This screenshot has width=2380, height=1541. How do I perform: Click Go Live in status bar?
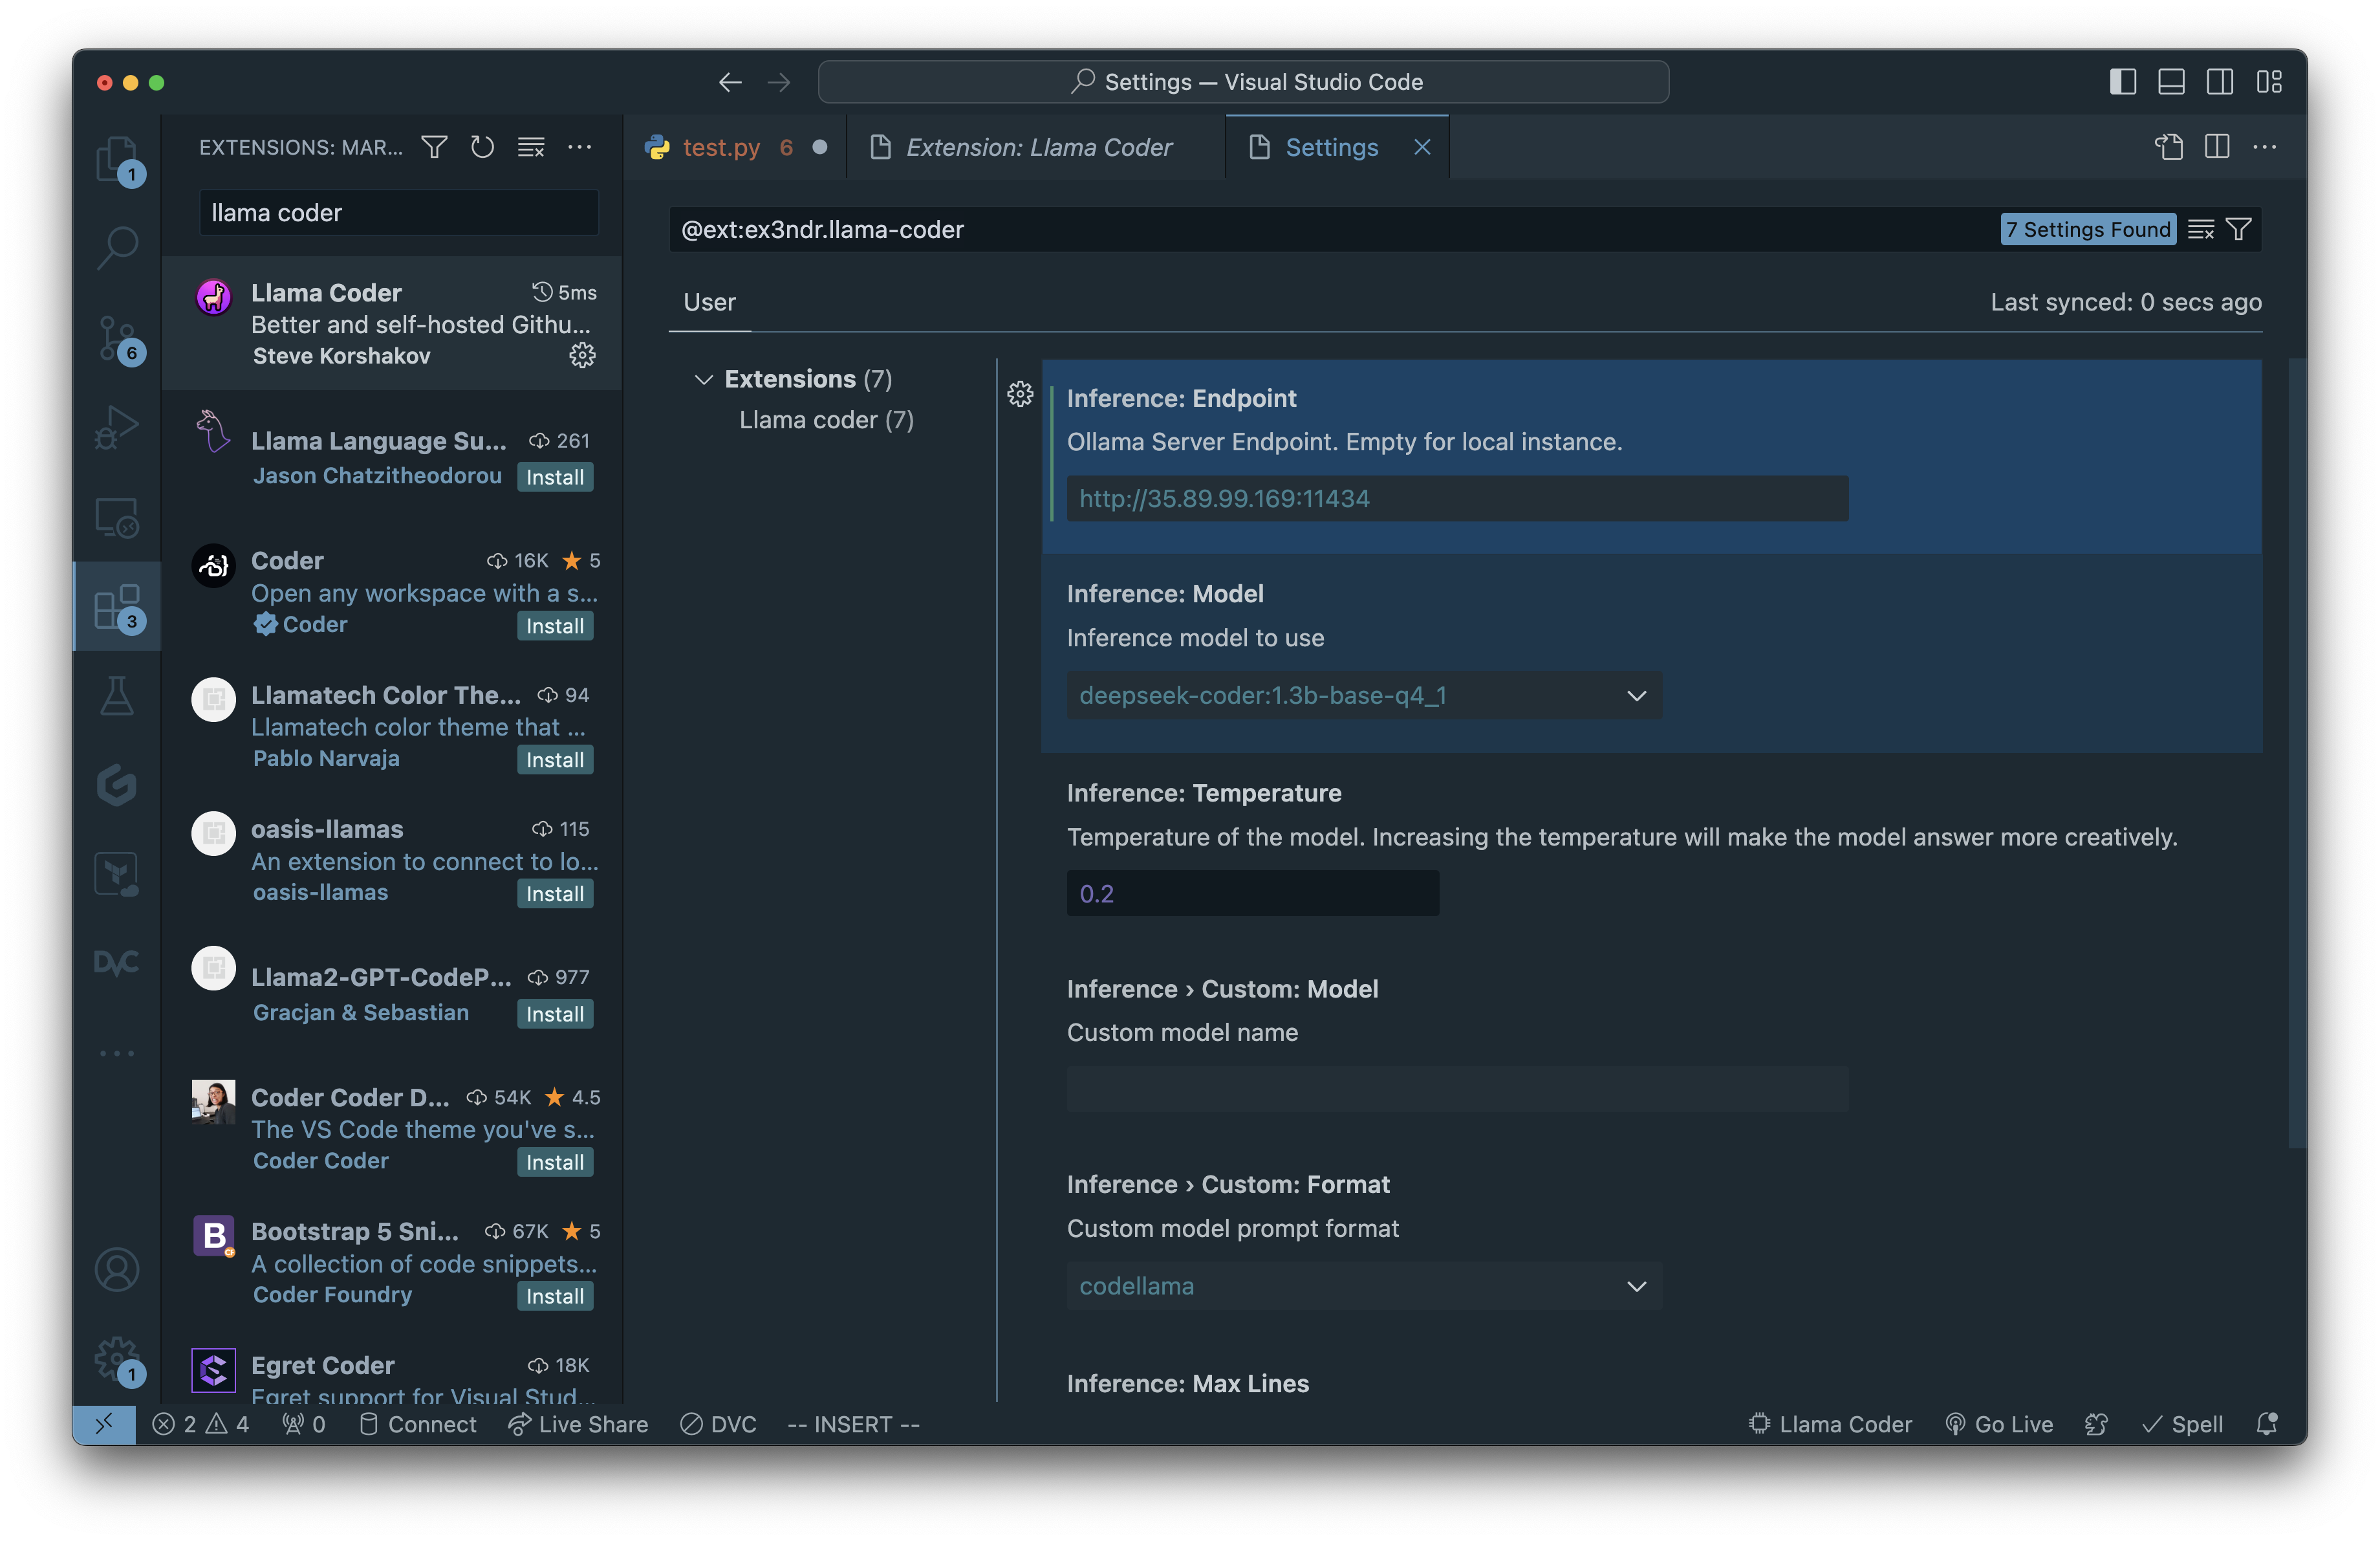(2000, 1424)
